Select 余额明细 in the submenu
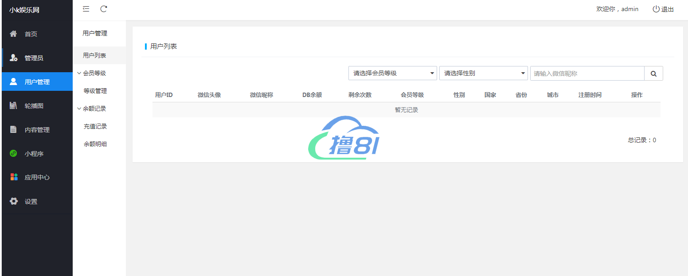This screenshot has height=276, width=688. point(95,144)
